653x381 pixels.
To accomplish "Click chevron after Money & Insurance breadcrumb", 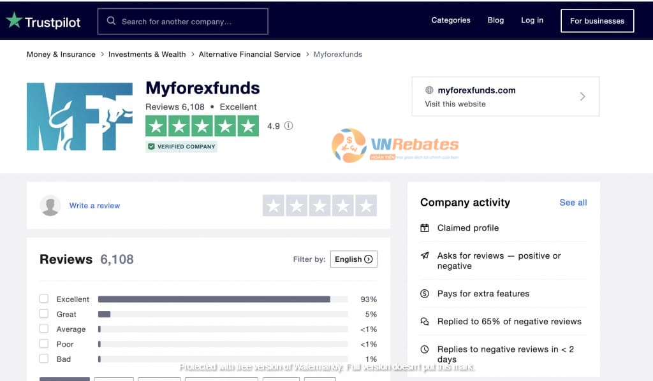I will (102, 54).
